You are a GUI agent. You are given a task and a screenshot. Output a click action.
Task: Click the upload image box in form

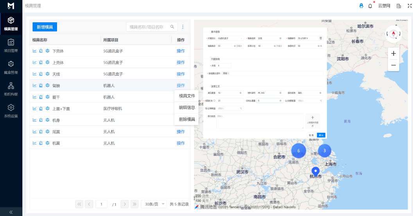312,121
